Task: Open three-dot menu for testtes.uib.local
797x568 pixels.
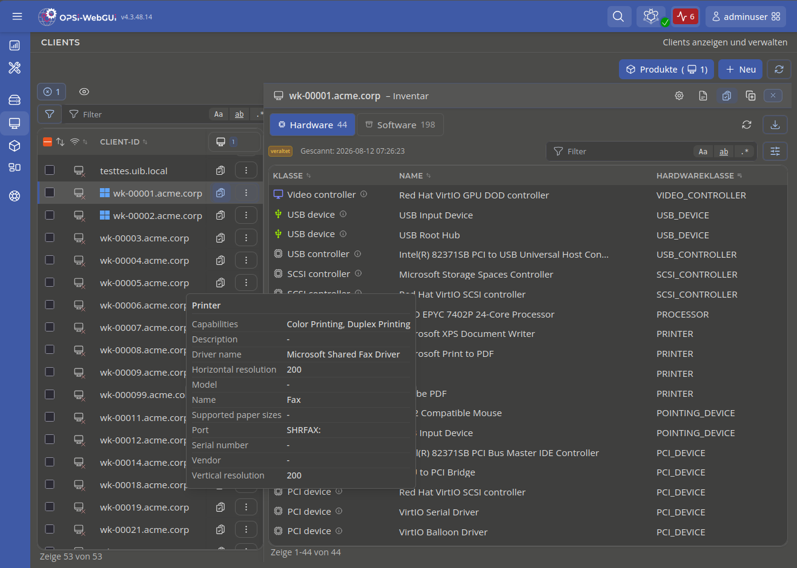Action: coord(246,171)
